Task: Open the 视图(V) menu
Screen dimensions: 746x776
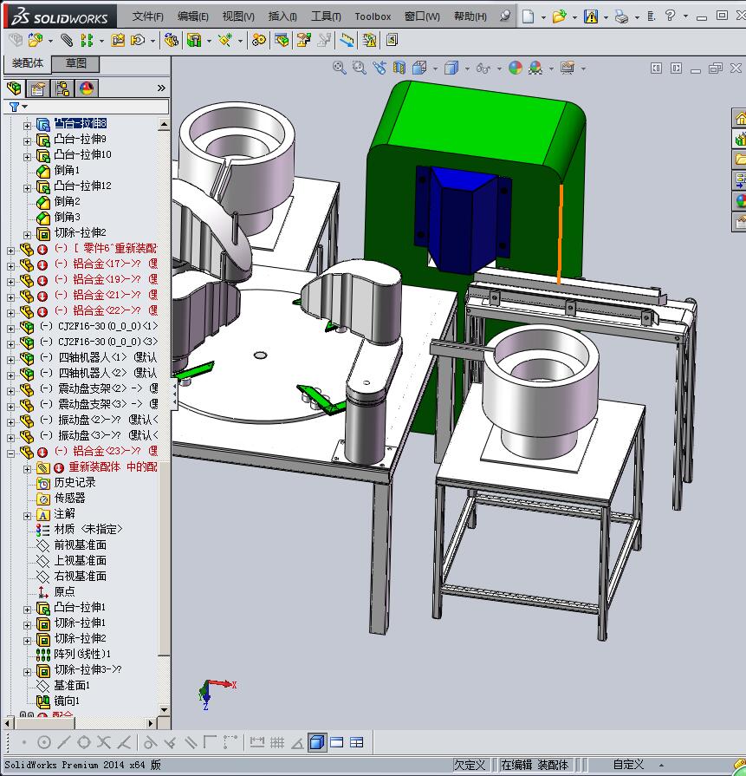Action: [x=238, y=16]
